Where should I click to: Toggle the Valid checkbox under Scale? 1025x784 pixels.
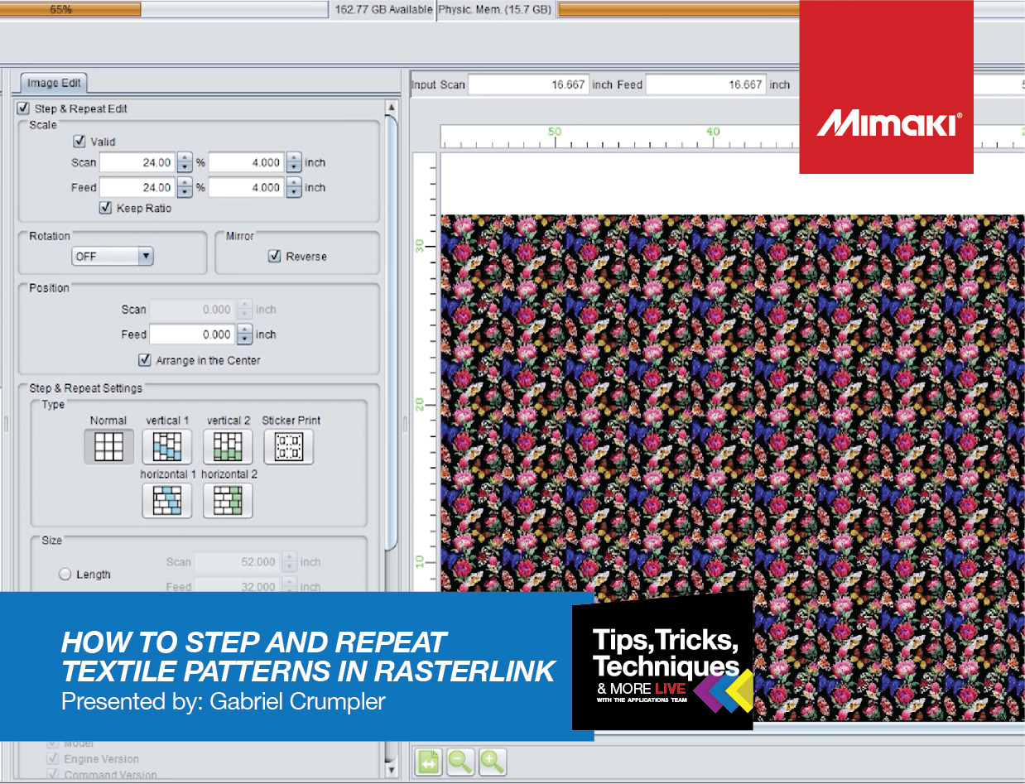click(x=80, y=142)
